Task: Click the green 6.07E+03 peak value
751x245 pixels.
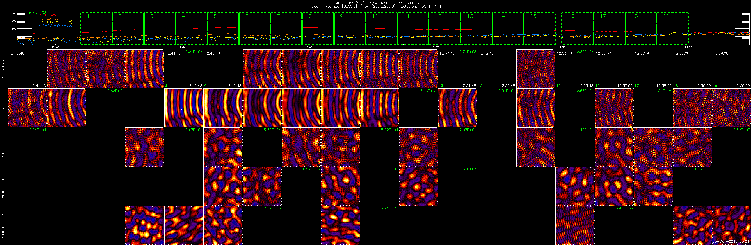Action: pos(311,169)
